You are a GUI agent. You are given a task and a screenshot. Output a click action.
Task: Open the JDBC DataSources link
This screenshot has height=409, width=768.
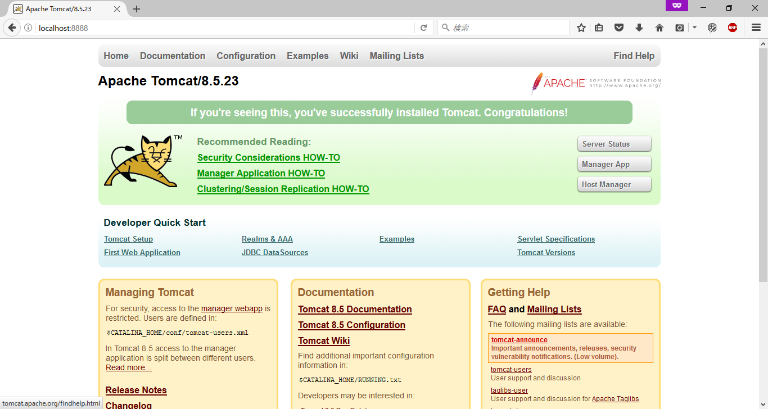click(x=275, y=252)
